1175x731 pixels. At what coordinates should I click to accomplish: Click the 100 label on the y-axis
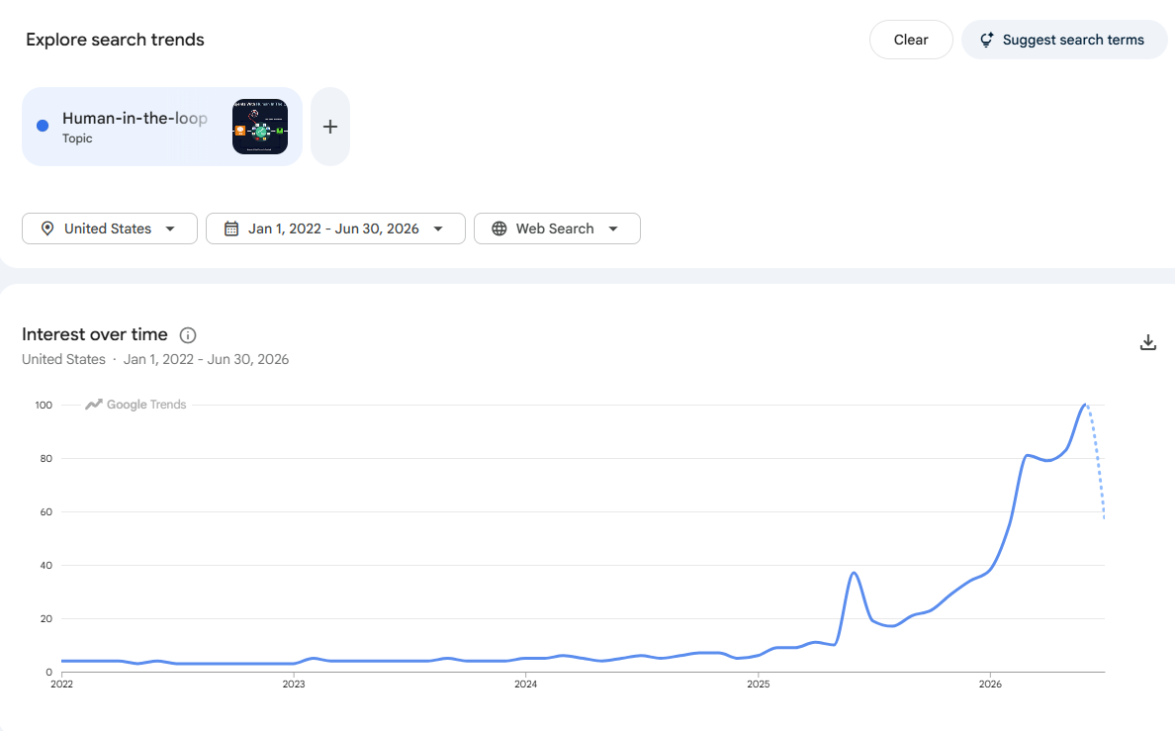44,405
